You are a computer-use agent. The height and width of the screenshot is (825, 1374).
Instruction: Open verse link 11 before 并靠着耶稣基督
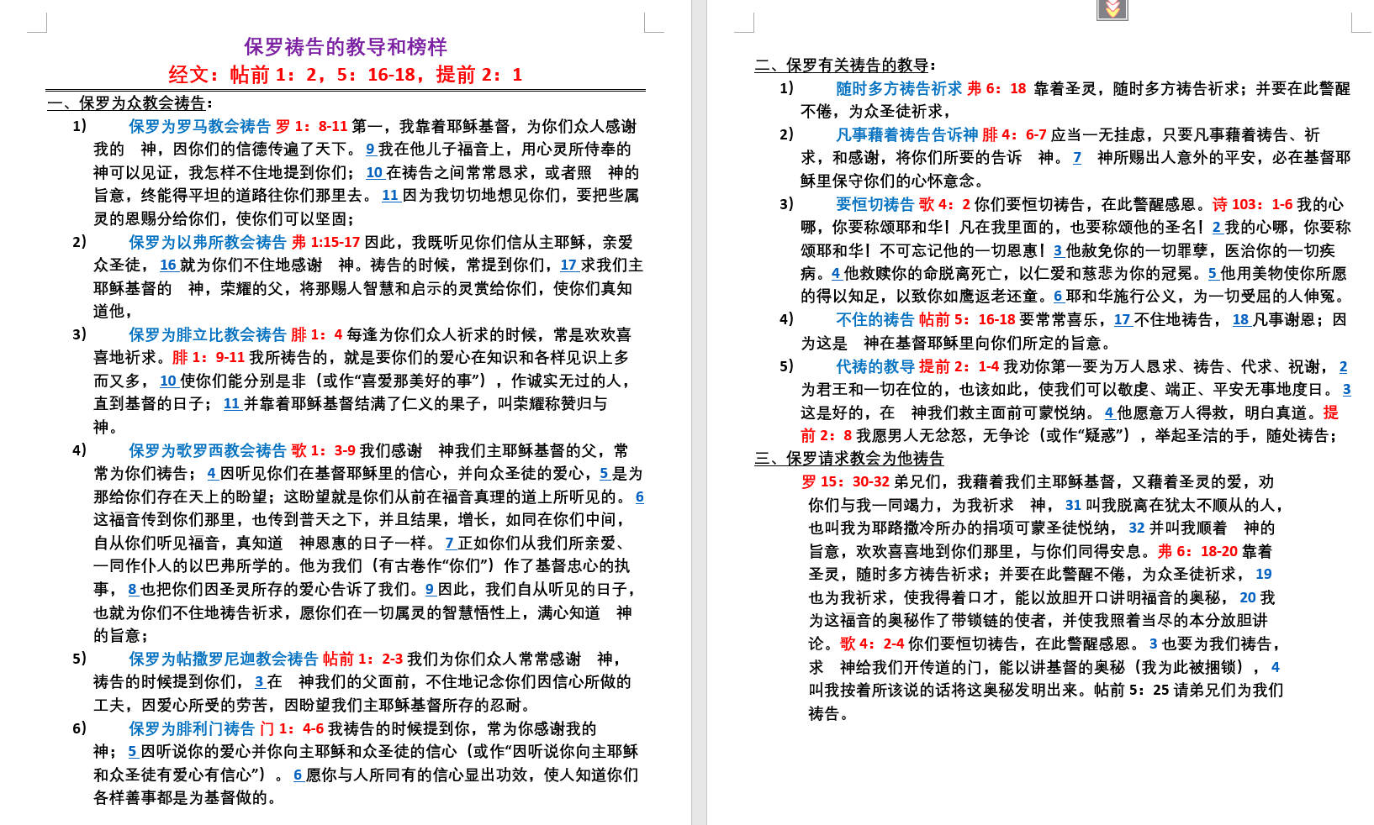click(231, 404)
